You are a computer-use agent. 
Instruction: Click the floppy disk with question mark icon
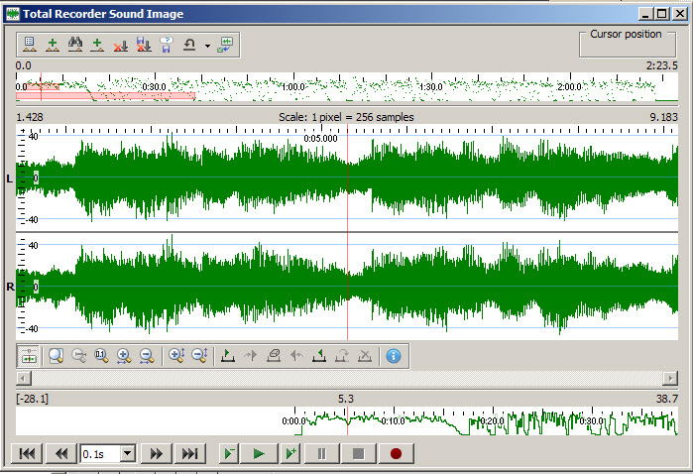(x=167, y=45)
